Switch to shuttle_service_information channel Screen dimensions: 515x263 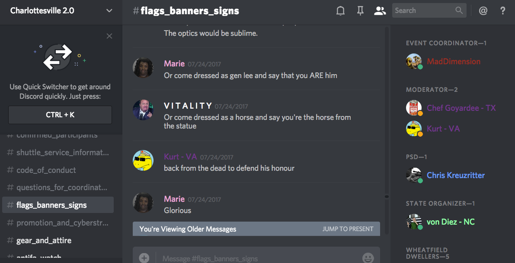pyautogui.click(x=58, y=153)
